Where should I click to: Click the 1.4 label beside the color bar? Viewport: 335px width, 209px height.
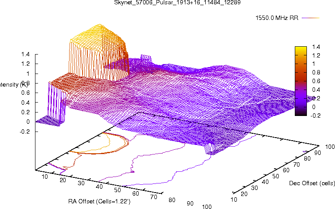[x=315, y=47]
